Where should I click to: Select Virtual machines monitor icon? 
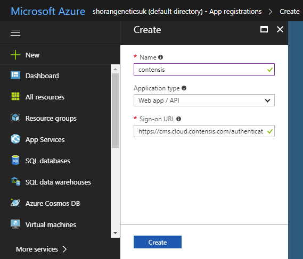tap(15, 224)
